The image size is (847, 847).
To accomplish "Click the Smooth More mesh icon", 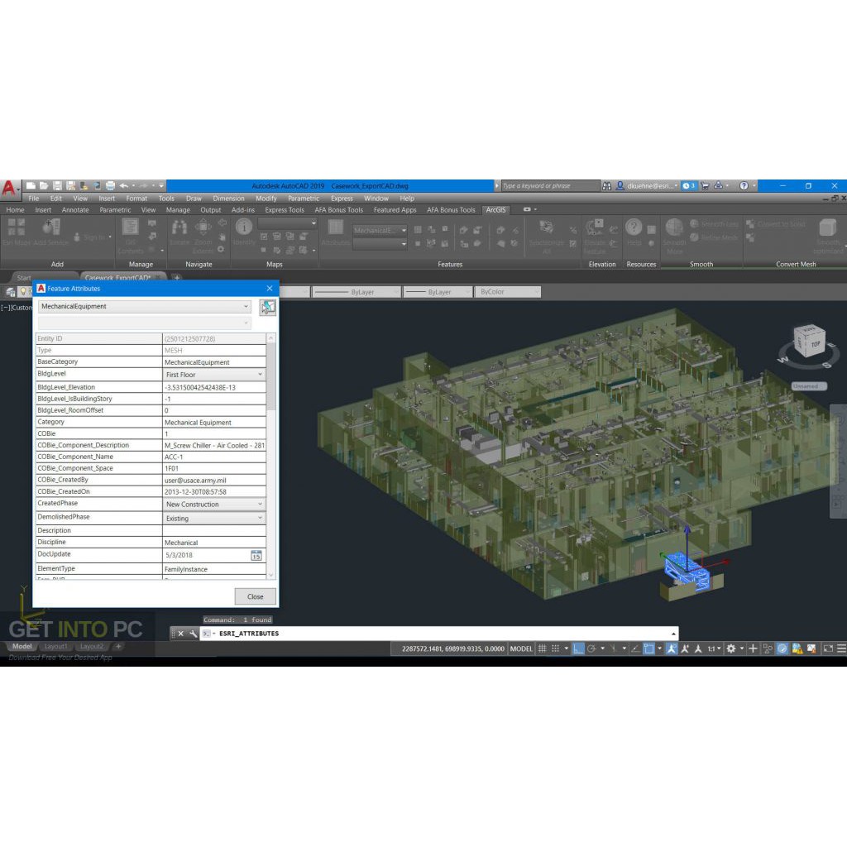I will pyautogui.click(x=674, y=231).
